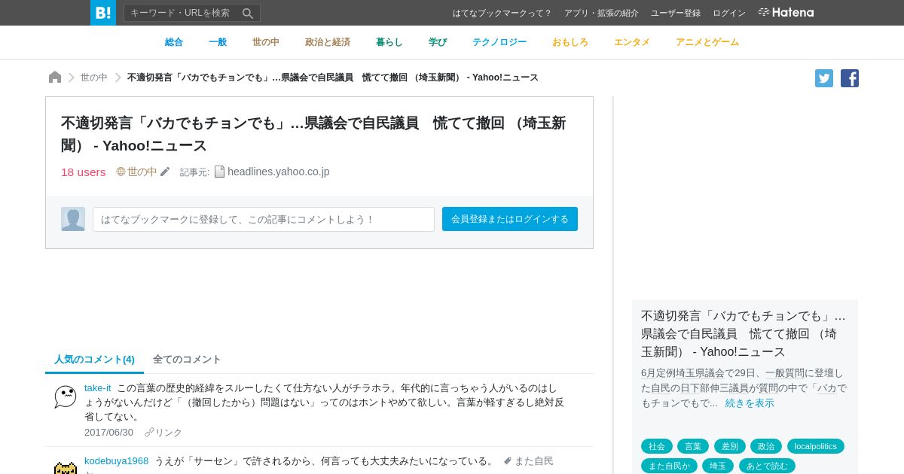Select the 学び category tab
This screenshot has width=904, height=474.
click(x=438, y=42)
